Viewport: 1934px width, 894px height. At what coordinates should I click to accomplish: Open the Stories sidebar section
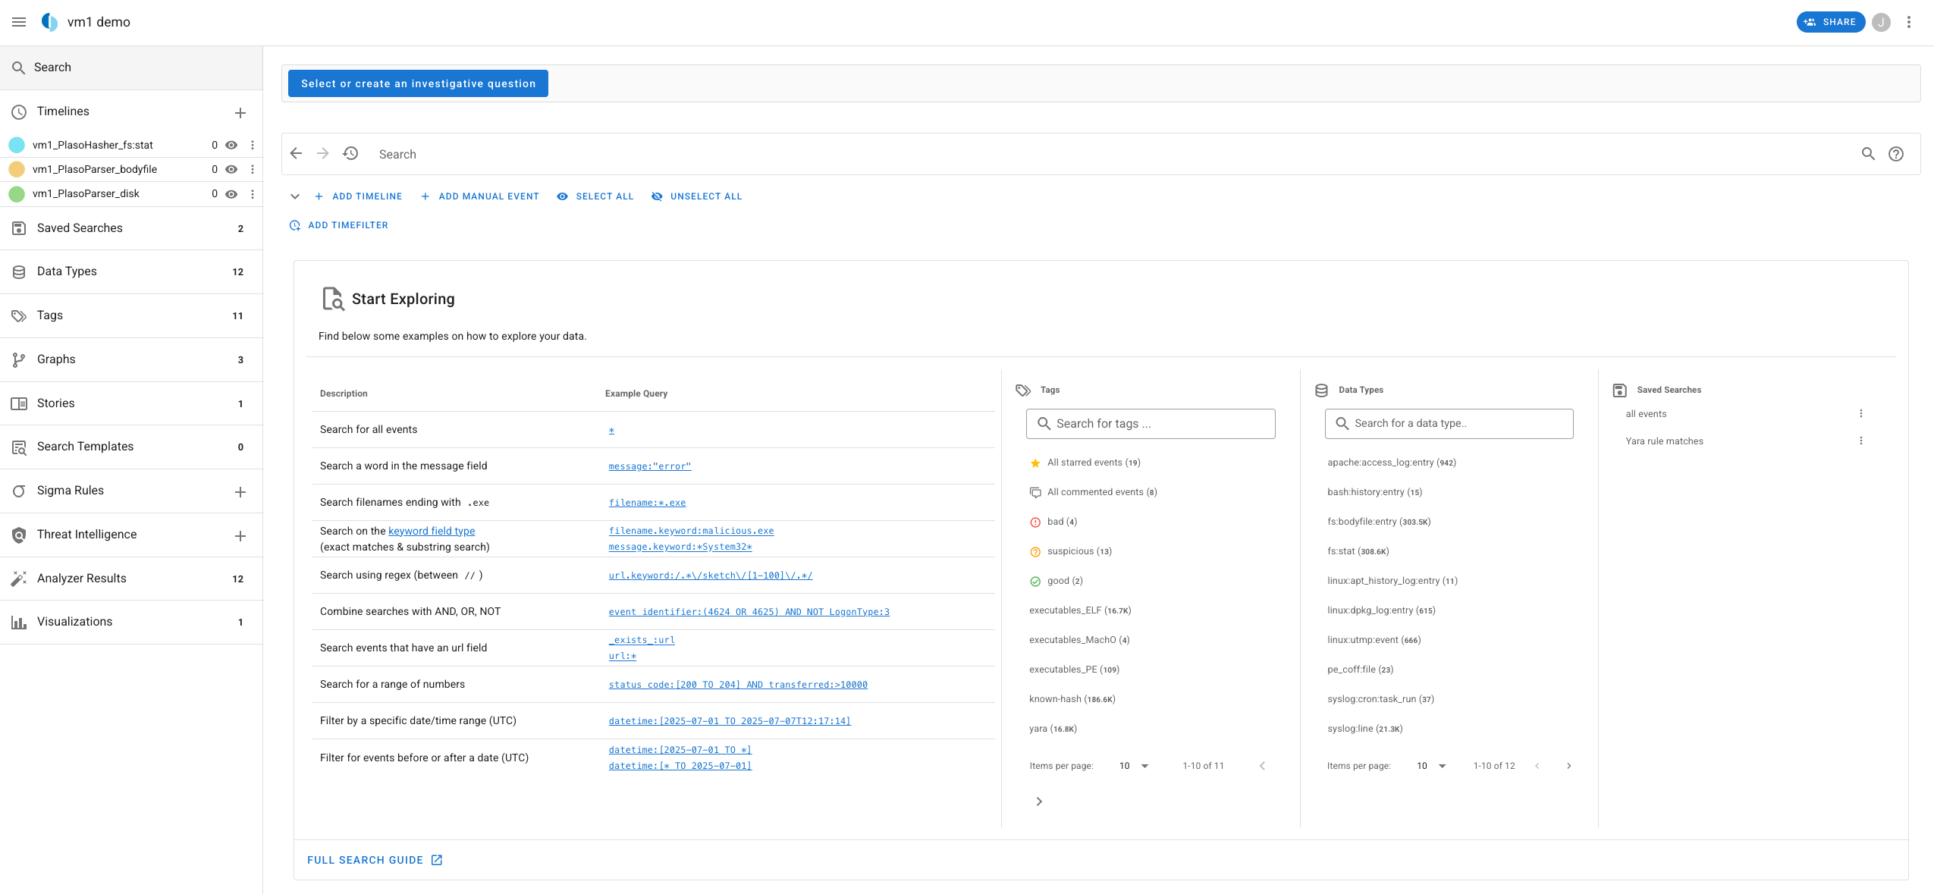pyautogui.click(x=56, y=403)
